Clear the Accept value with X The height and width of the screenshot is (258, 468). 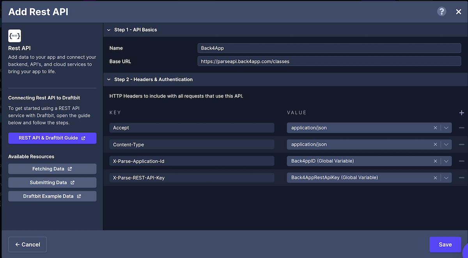tap(435, 128)
